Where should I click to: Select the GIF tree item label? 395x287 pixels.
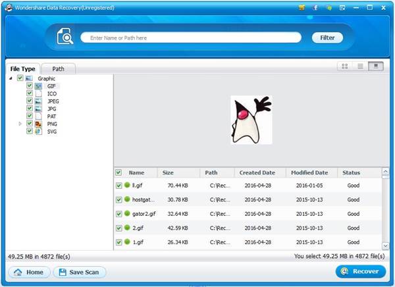51,86
